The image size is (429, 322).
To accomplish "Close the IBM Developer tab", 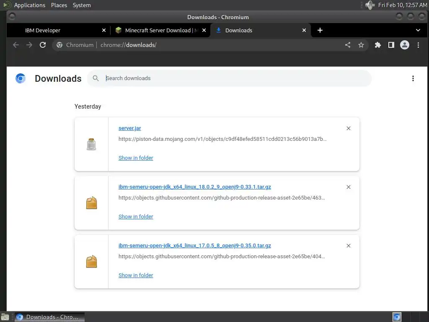I will (x=104, y=30).
